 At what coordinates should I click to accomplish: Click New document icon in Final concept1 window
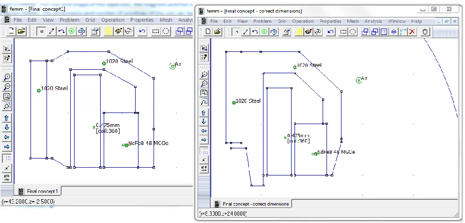11,31
